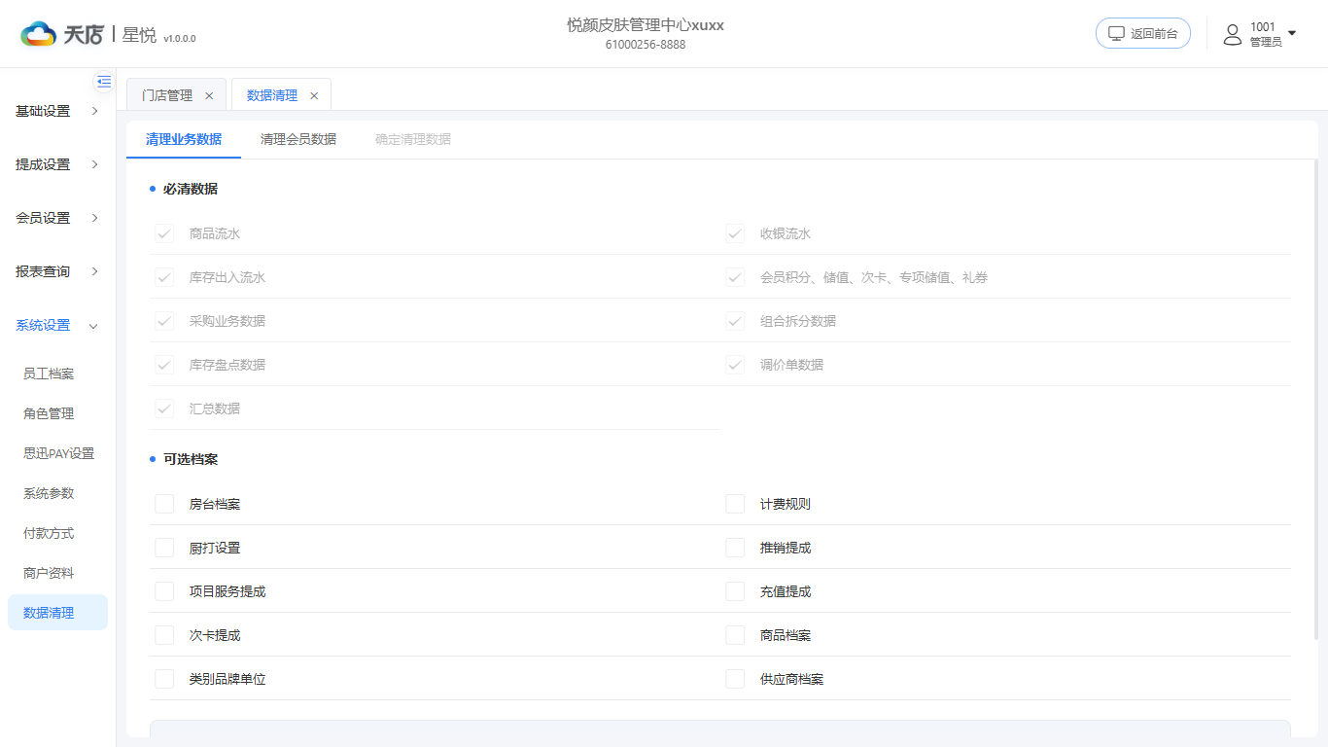Check the 类别品牌单位 checkbox
The image size is (1328, 747).
click(164, 679)
